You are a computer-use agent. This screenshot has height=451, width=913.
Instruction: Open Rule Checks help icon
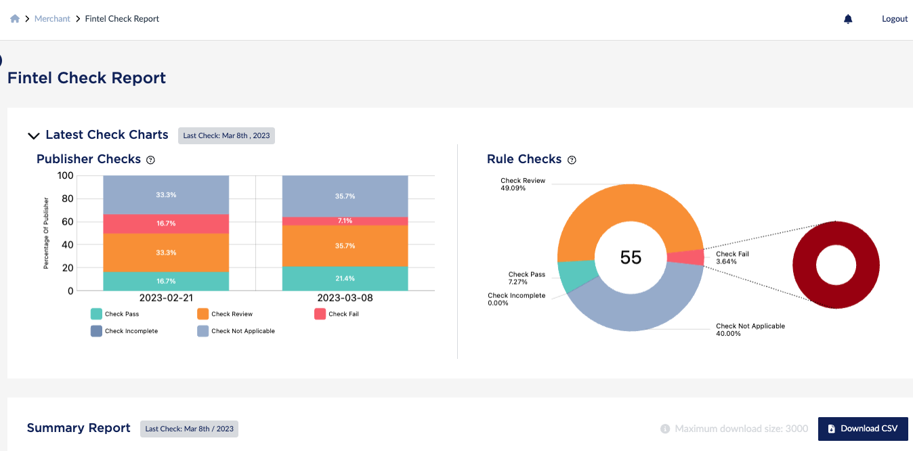tap(572, 160)
